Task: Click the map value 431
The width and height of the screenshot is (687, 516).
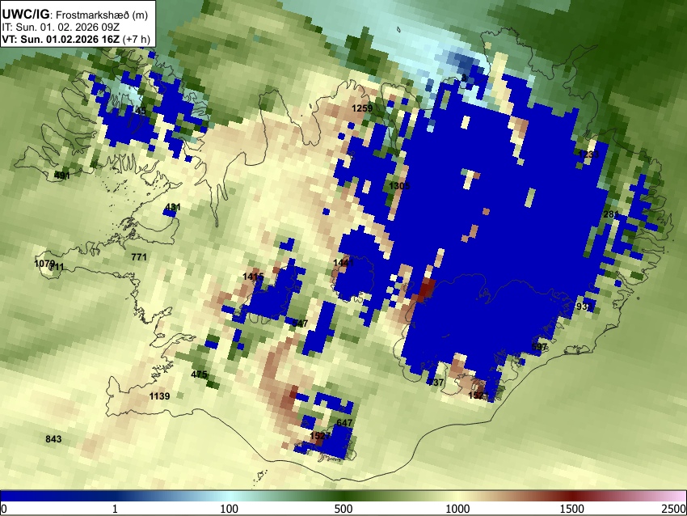Action: [x=173, y=207]
